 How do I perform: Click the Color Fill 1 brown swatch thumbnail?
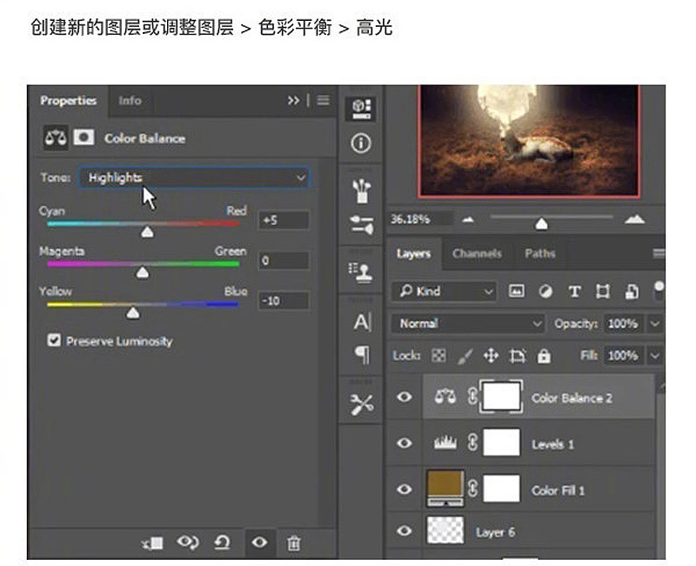click(445, 489)
